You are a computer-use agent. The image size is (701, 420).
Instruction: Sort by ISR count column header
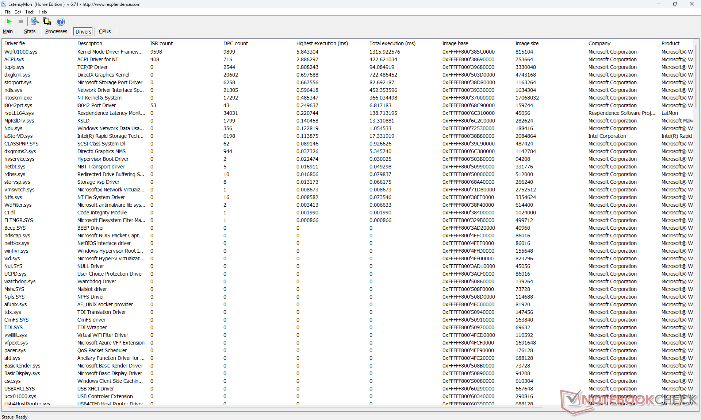161,43
